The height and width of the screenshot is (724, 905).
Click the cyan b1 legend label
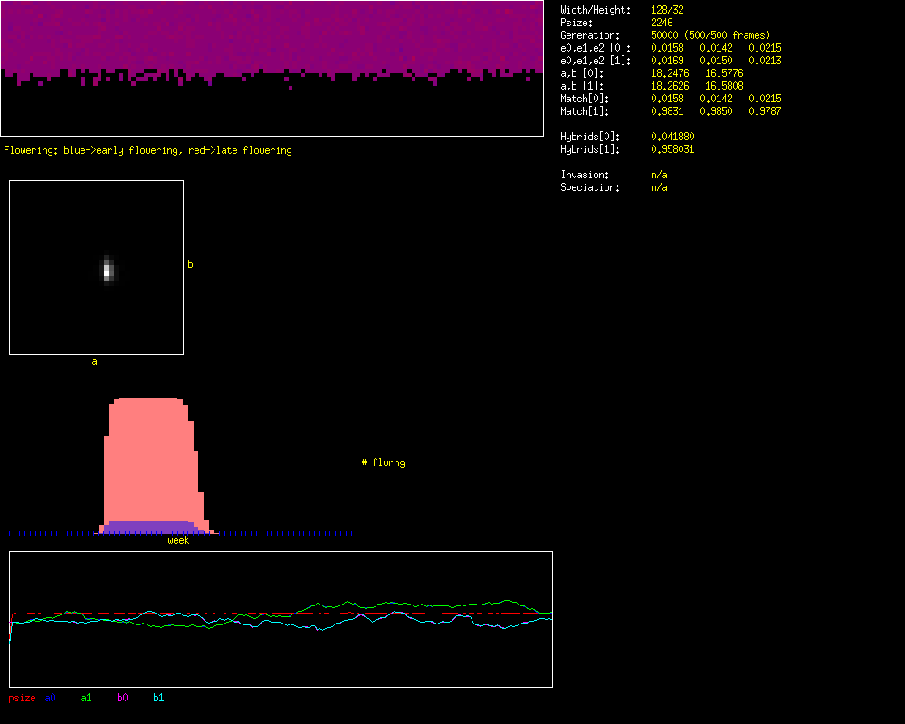pos(158,698)
